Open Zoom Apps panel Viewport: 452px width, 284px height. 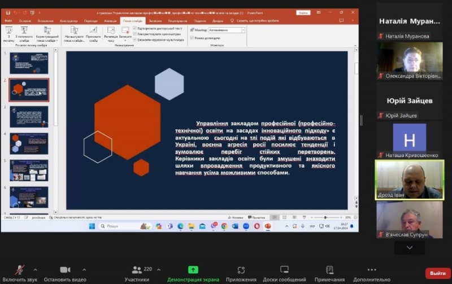[x=241, y=273]
